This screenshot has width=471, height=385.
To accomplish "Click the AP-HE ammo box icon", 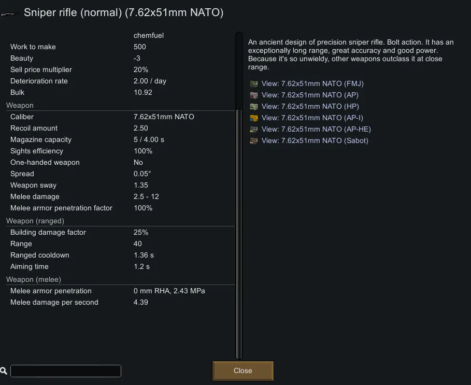I will click(254, 130).
